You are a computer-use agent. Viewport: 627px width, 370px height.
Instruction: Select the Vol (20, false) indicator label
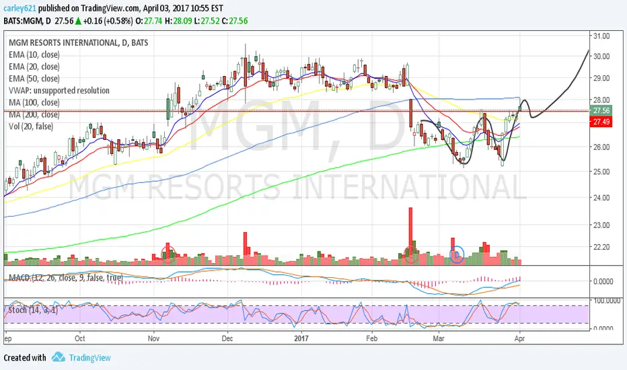31,126
